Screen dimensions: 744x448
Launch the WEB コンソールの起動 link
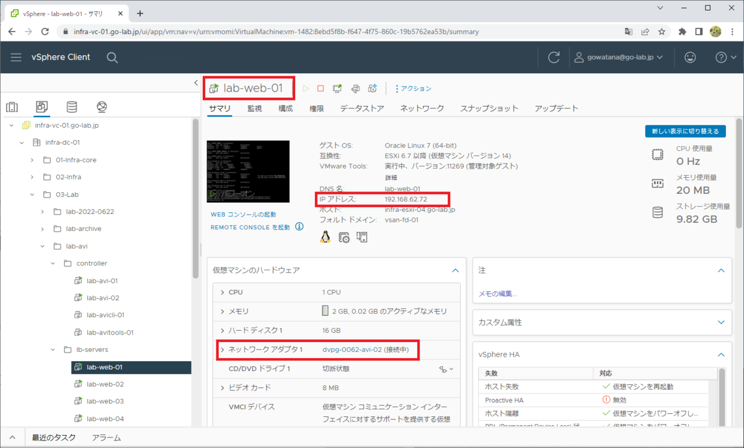coord(244,214)
